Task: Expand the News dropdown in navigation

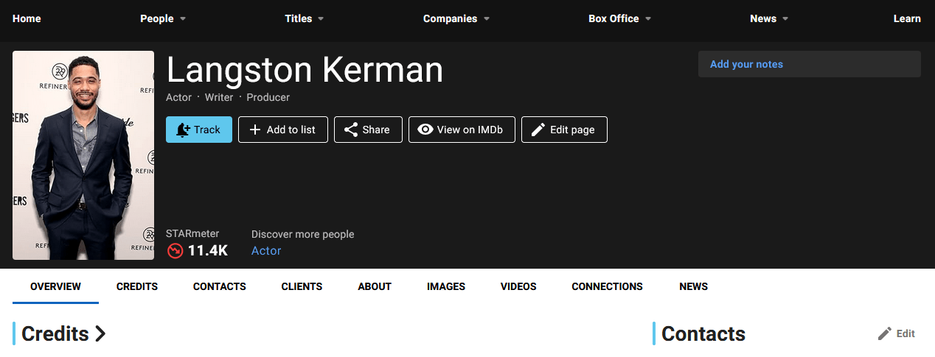Action: pyautogui.click(x=785, y=19)
